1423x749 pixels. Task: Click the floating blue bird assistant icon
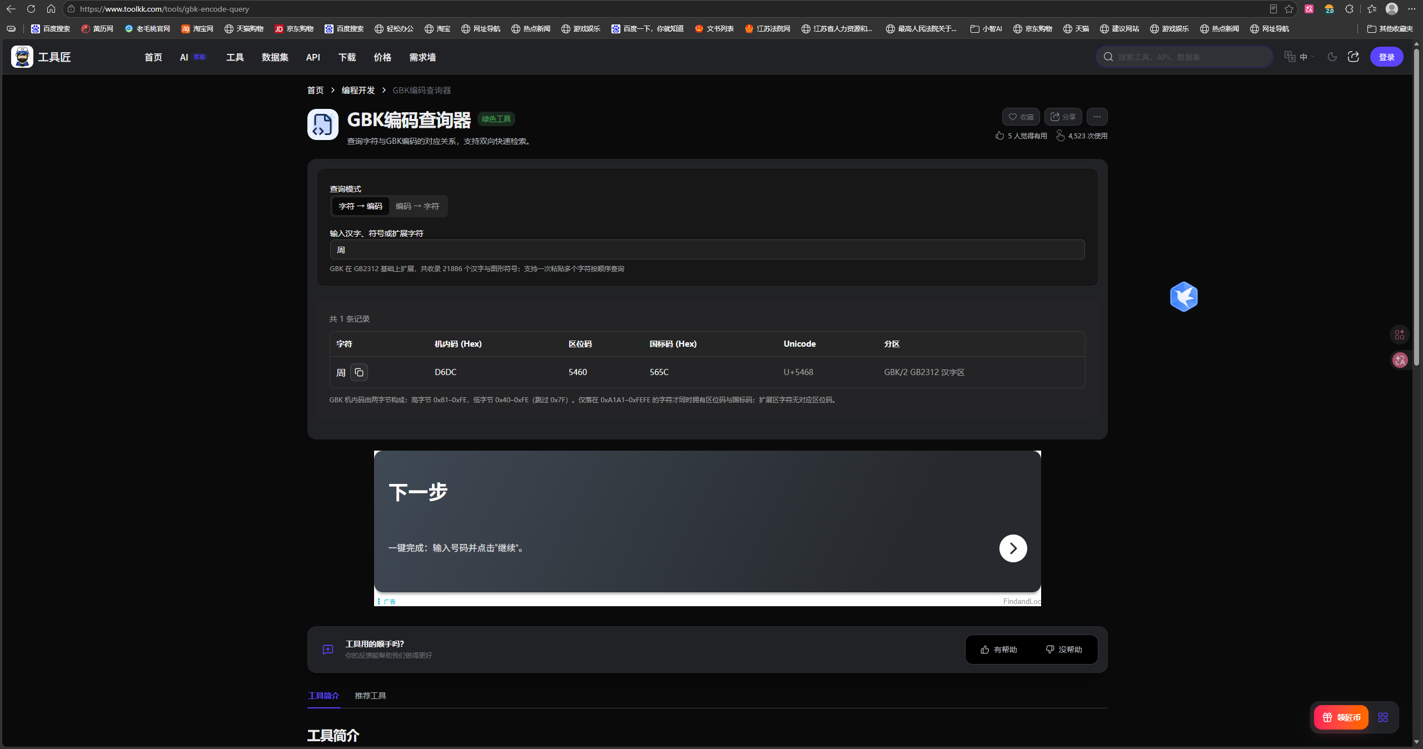point(1183,297)
